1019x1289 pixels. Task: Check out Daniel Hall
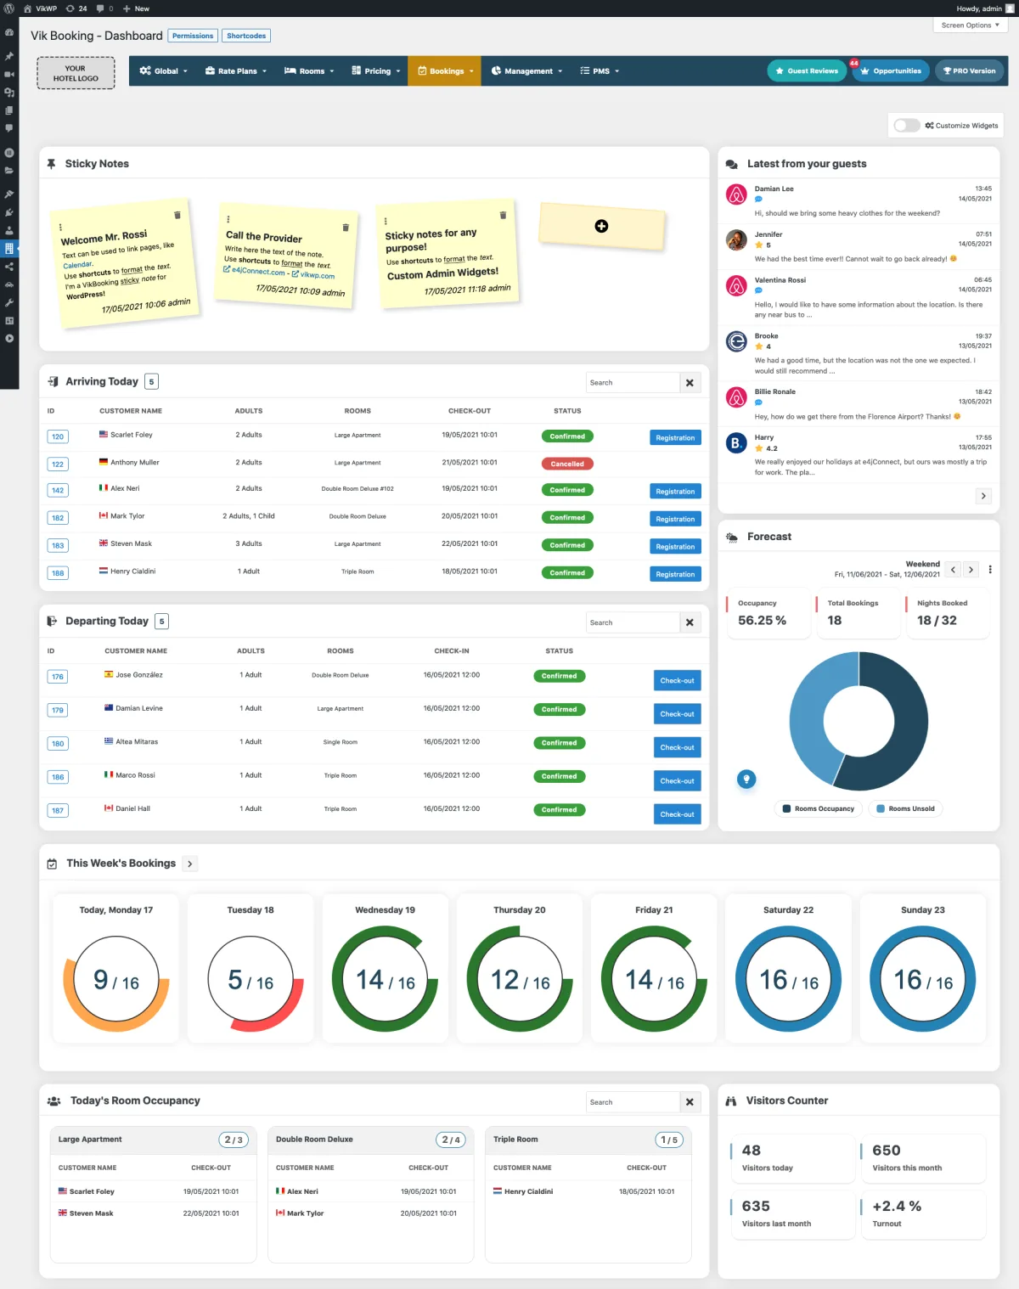[677, 814]
